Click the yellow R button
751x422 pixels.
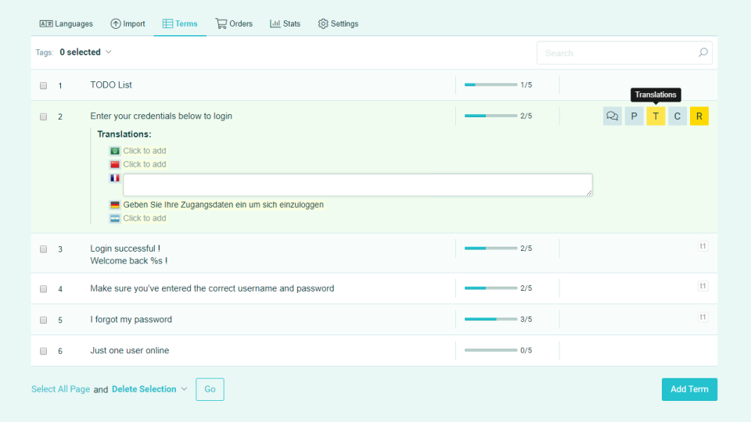(x=699, y=116)
